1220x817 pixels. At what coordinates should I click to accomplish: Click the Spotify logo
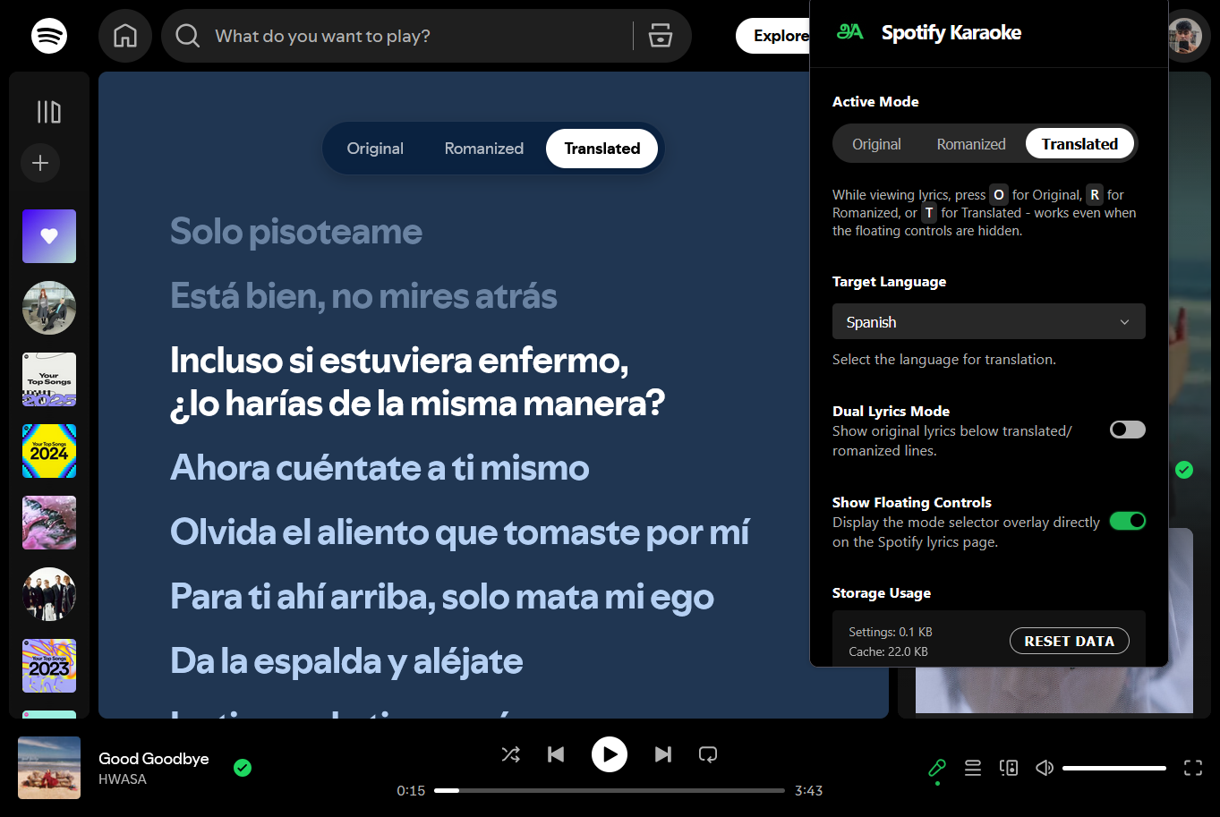[x=49, y=36]
